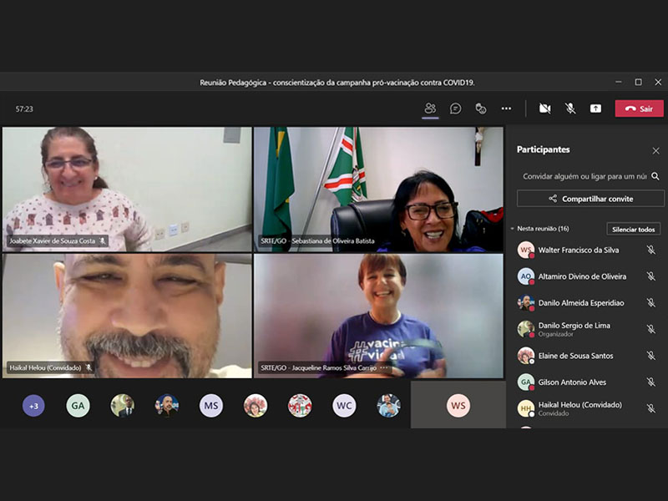Click the Compartilhar convite button
The image size is (668, 501).
coord(590,199)
